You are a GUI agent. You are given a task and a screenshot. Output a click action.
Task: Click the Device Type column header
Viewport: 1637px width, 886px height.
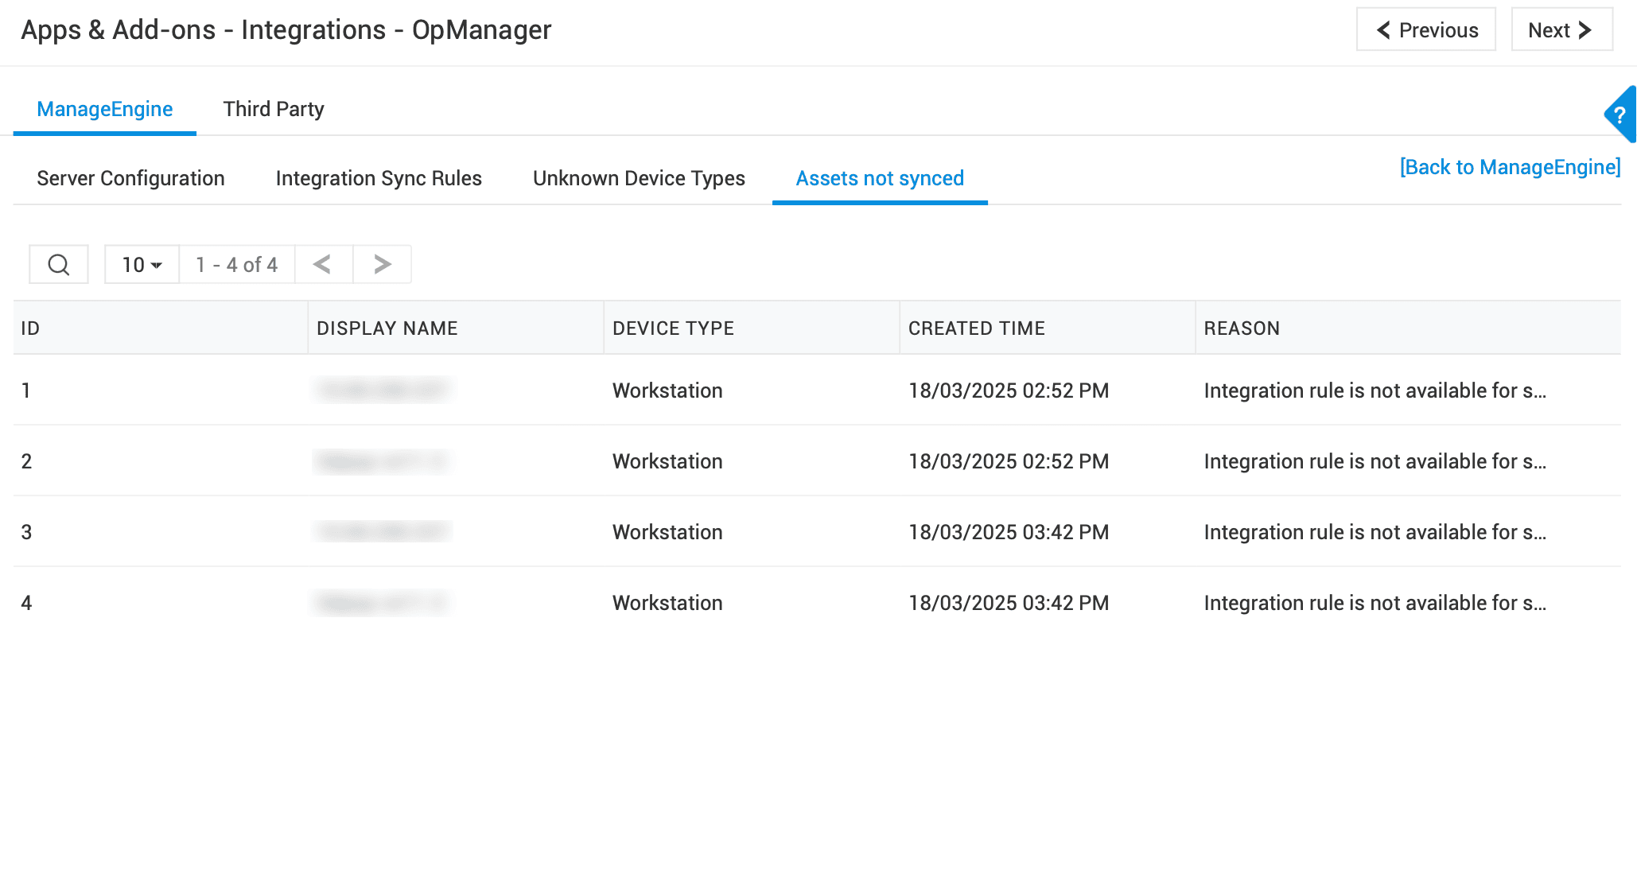pyautogui.click(x=673, y=328)
